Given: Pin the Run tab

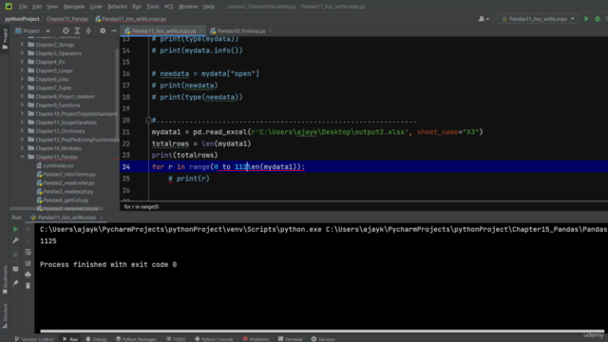Looking at the screenshot, I should coord(15,283).
